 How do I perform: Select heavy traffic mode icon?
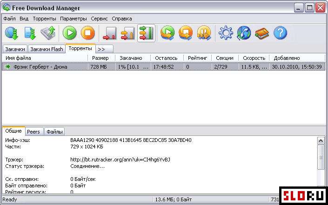point(146,33)
